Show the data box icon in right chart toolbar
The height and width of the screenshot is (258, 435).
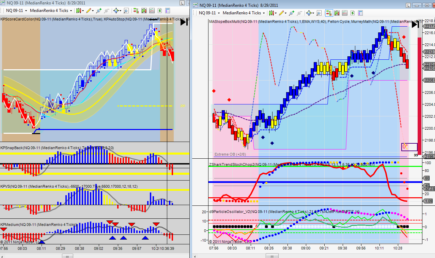pyautogui.click(x=319, y=13)
